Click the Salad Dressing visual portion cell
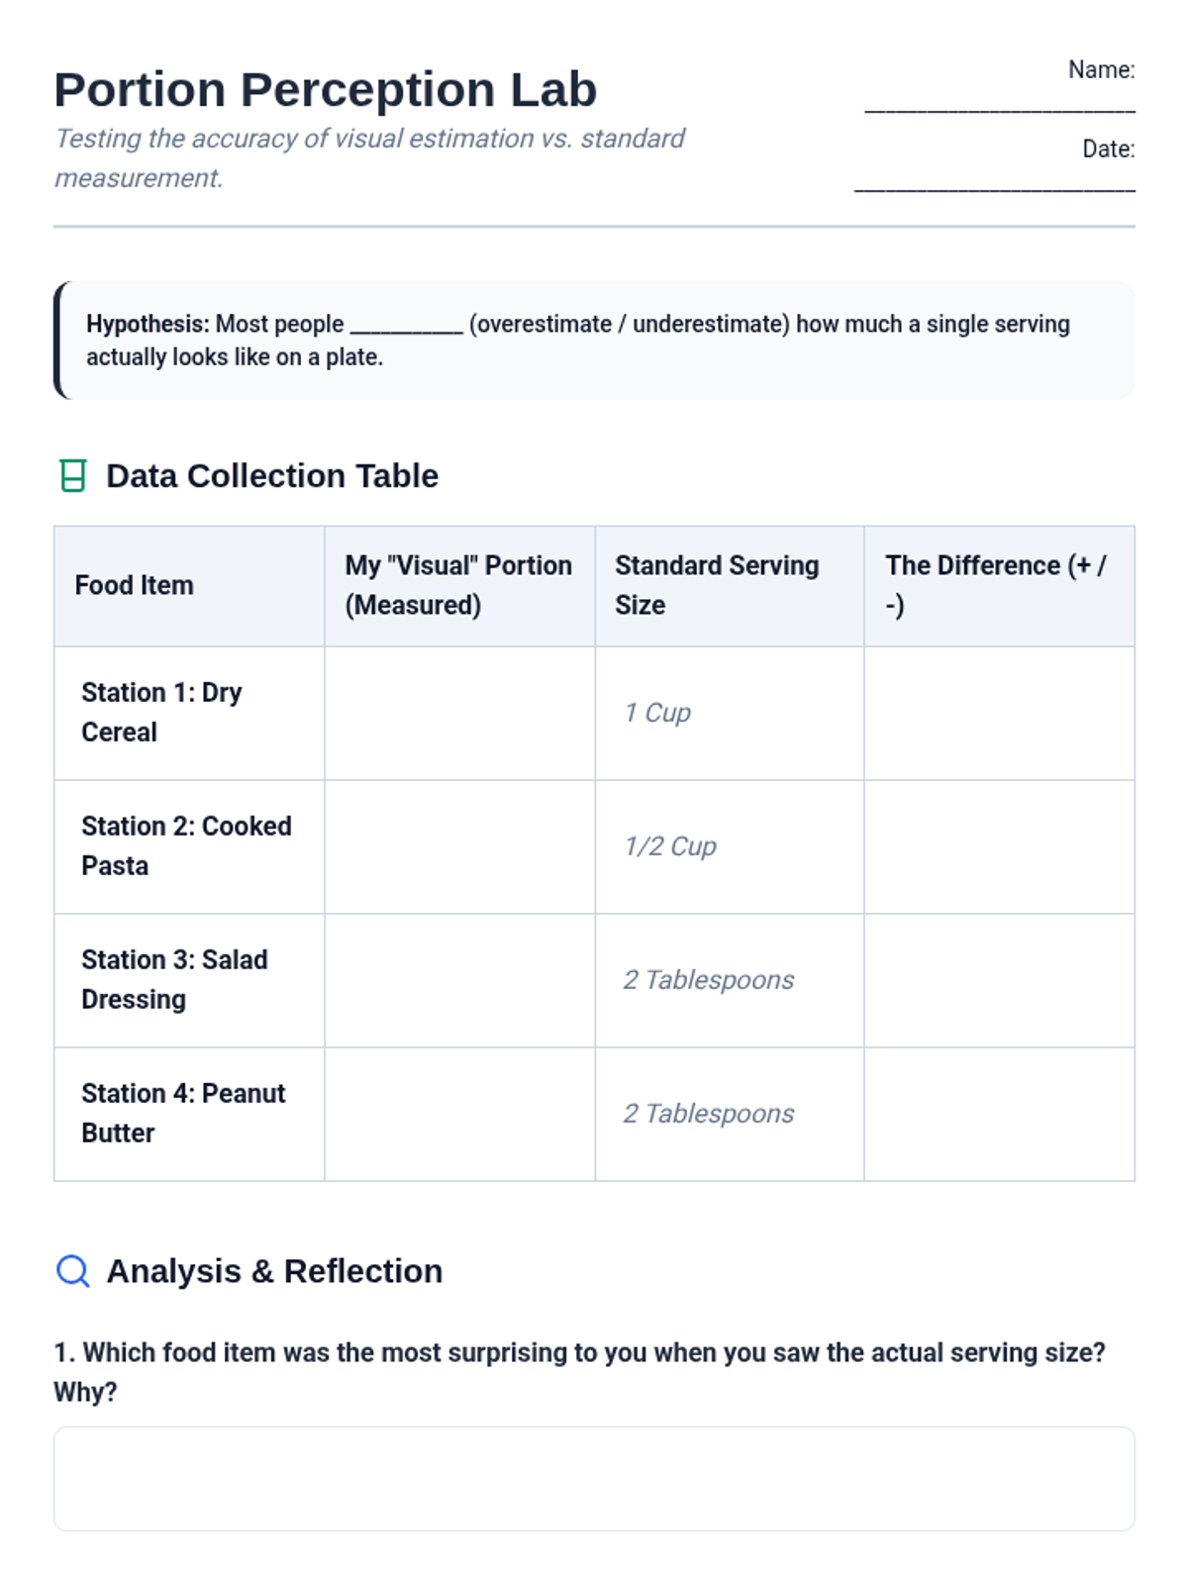1188x1584 pixels. (459, 980)
